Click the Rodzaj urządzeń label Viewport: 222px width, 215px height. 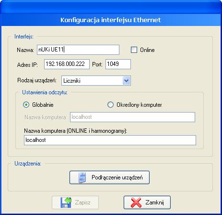[37, 80]
